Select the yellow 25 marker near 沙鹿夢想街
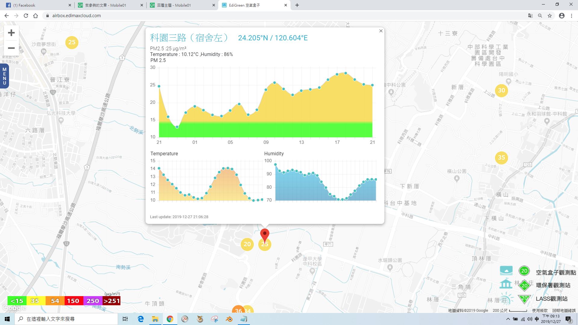Viewport: 578px width, 325px height. pyautogui.click(x=72, y=42)
